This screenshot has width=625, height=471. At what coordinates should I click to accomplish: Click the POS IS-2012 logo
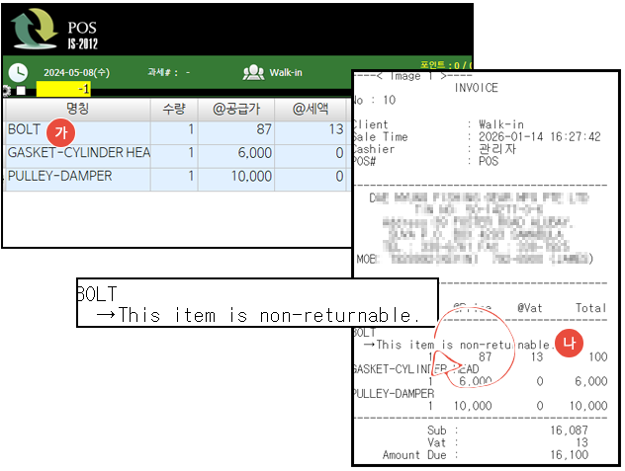click(54, 30)
